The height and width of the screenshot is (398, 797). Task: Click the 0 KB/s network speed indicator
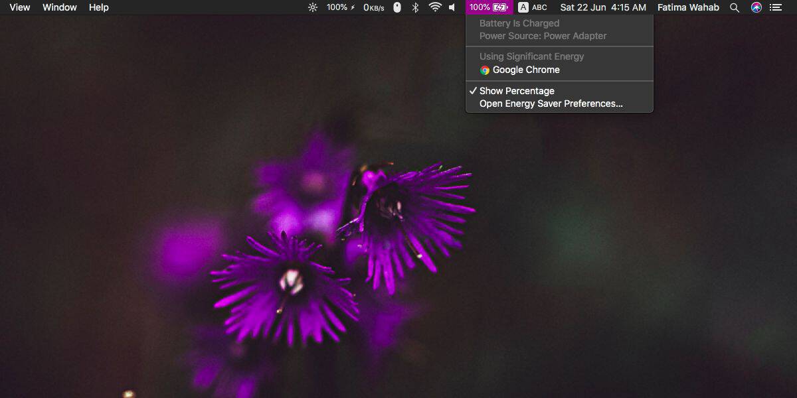point(375,7)
